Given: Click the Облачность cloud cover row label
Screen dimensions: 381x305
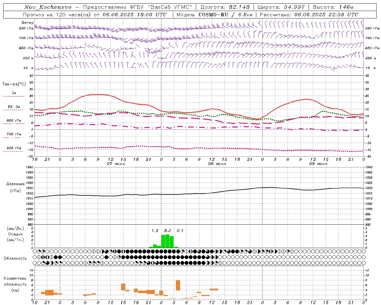Looking at the screenshot, I should point(15,258).
